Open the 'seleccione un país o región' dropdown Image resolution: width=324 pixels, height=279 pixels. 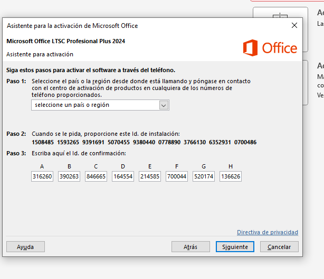[x=100, y=105]
